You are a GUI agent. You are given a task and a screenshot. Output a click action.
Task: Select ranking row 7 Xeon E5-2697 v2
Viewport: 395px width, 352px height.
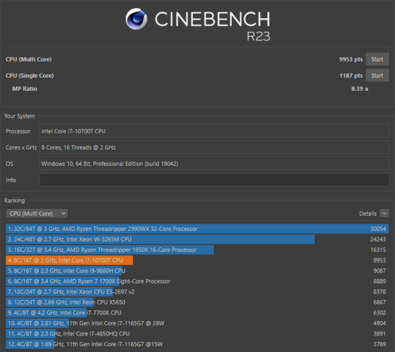pos(197,291)
